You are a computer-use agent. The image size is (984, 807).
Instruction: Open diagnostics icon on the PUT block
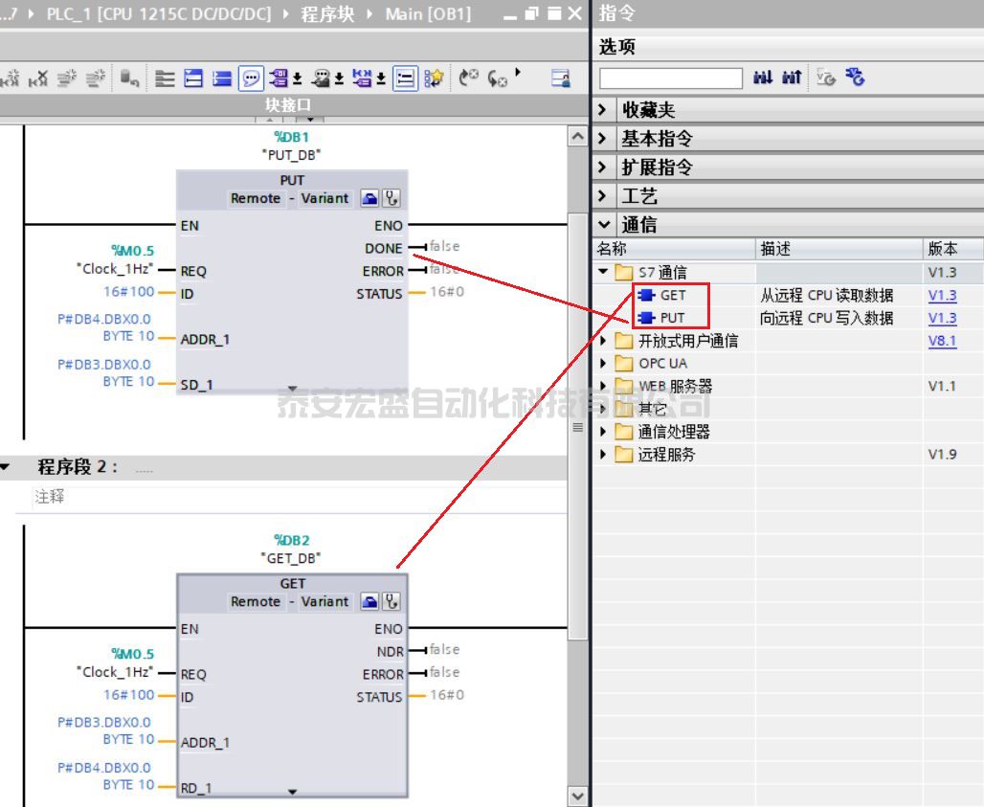point(391,199)
